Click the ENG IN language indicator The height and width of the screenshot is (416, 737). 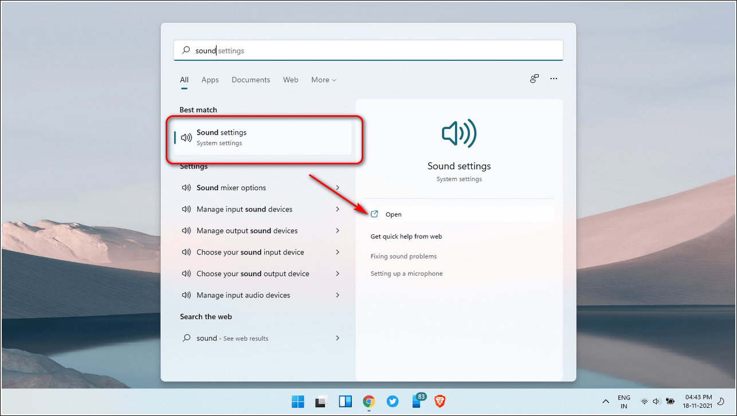624,402
